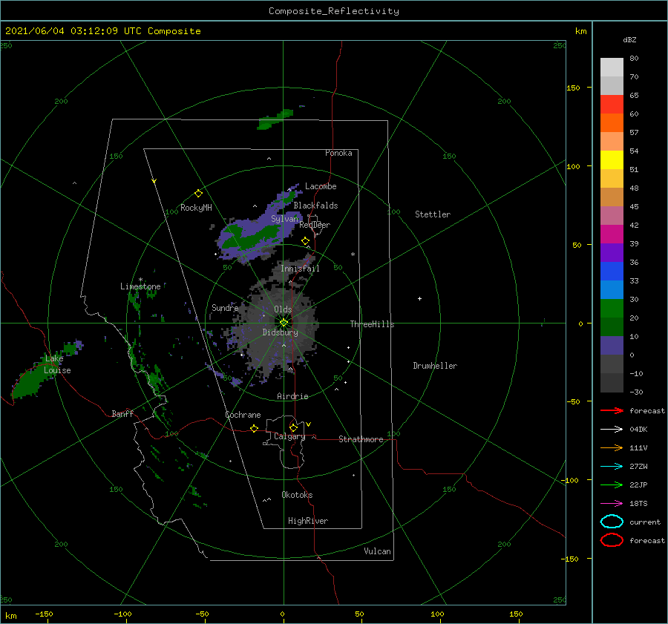Screen dimensions: 668x624
Task: Click the green echo patch north of Ponoka
Action: pos(275,119)
